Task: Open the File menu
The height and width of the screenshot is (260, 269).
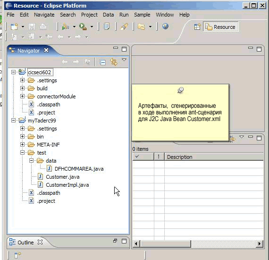Action: 10,15
